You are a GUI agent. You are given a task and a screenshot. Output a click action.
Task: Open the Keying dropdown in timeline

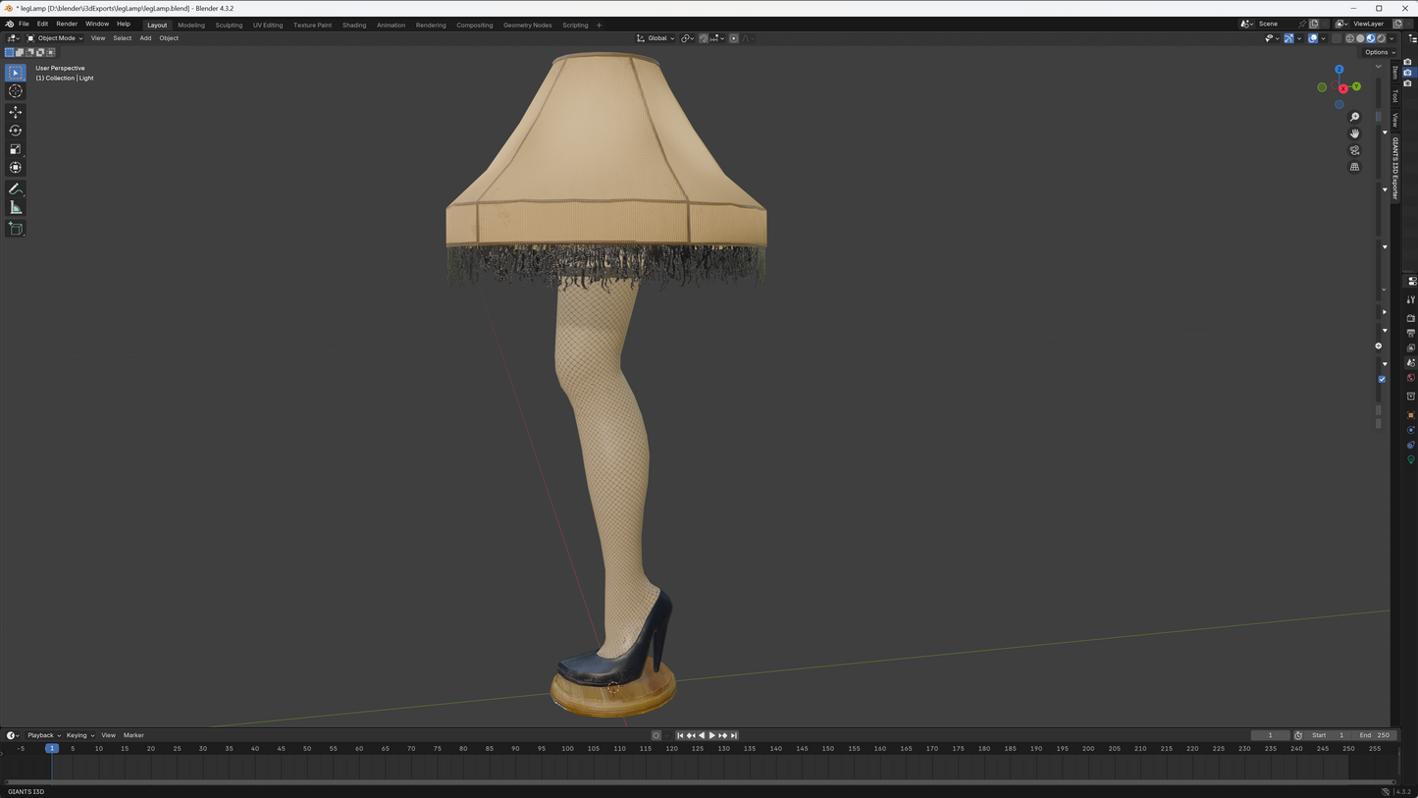79,735
